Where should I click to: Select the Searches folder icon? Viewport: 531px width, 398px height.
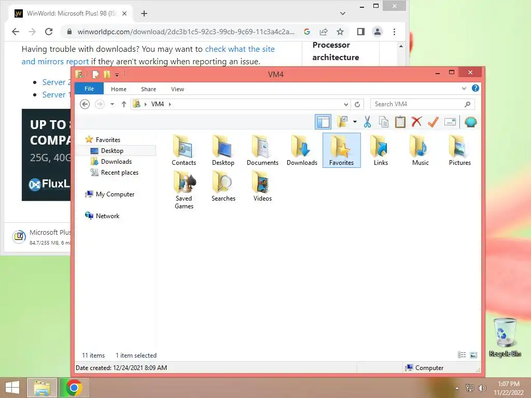coord(223,186)
